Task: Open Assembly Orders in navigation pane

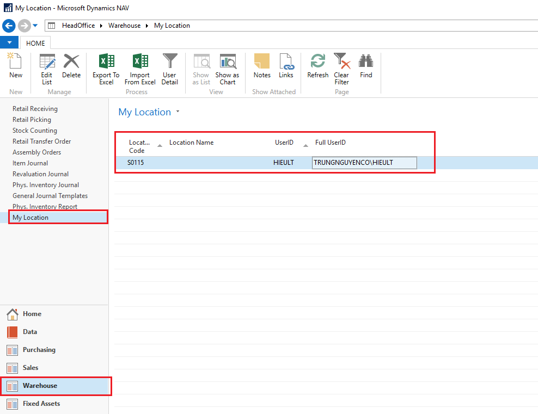Action: pyautogui.click(x=36, y=152)
